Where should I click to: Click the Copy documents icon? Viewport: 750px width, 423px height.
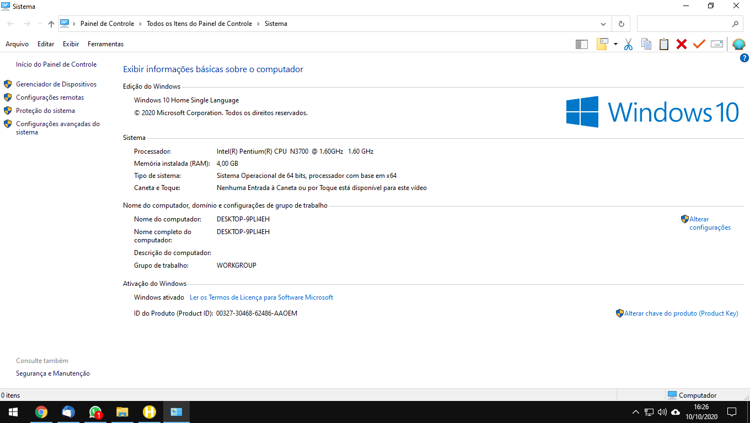pyautogui.click(x=646, y=44)
